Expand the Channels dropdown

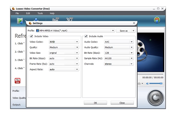(132, 64)
